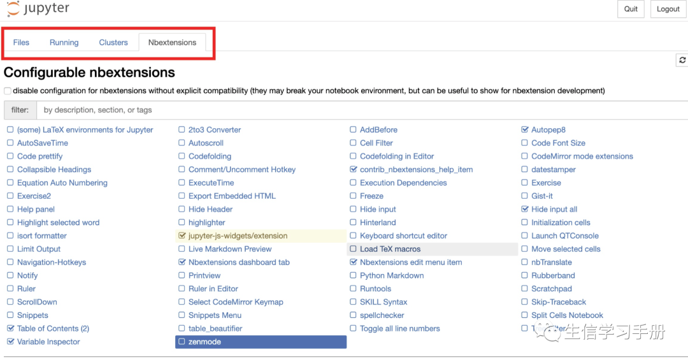Select the SKILL Syntax link
688x362 pixels.
[x=383, y=302]
